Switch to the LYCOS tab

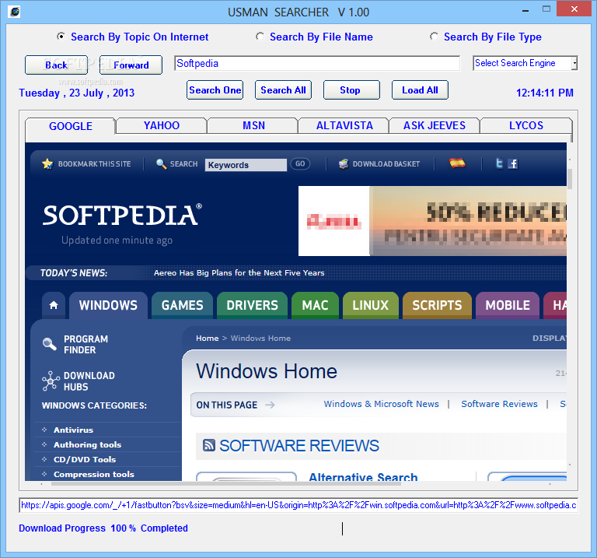pos(525,125)
